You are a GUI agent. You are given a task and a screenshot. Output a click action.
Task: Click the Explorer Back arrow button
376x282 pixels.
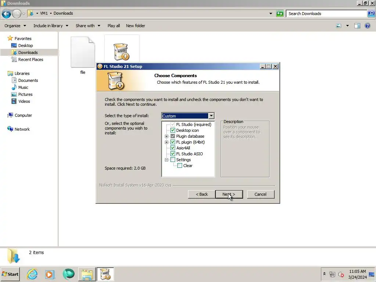(7, 14)
